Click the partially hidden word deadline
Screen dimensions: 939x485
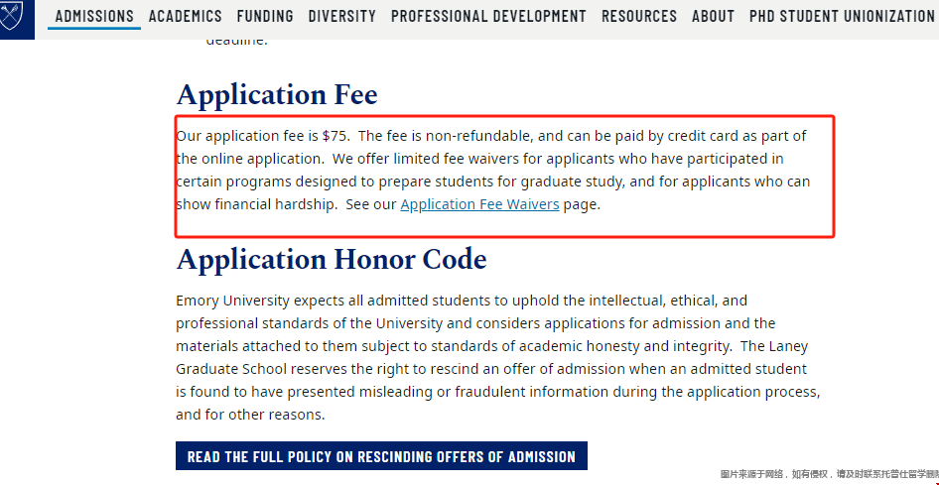click(x=236, y=43)
